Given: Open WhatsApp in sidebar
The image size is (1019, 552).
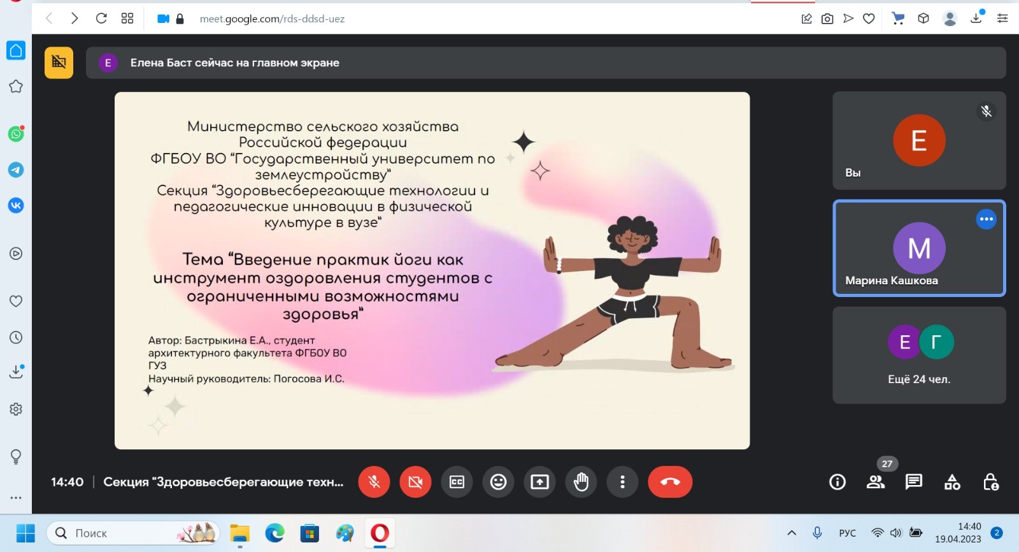Looking at the screenshot, I should 16,134.
